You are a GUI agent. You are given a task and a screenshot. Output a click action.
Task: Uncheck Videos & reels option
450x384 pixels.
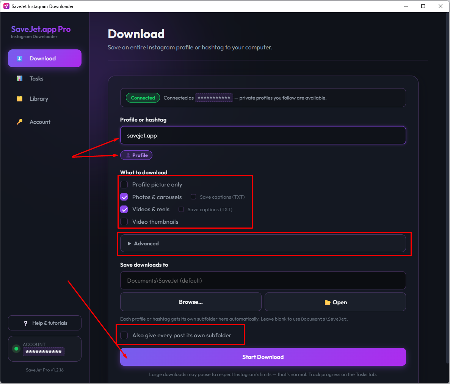(x=124, y=209)
